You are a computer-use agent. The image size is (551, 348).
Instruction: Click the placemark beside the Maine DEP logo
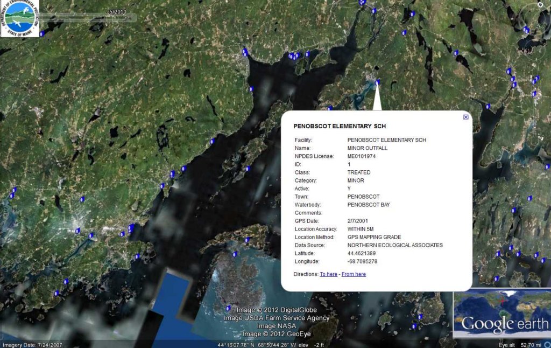click(x=42, y=34)
